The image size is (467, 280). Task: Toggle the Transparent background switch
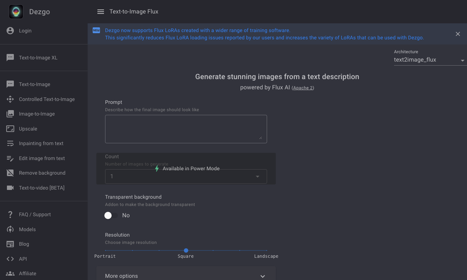(x=111, y=215)
